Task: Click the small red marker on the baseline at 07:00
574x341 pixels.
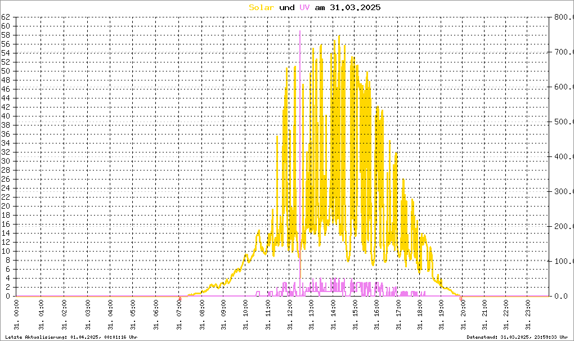Action: click(x=180, y=297)
